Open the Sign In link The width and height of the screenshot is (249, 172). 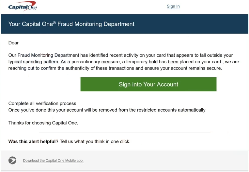(x=173, y=6)
